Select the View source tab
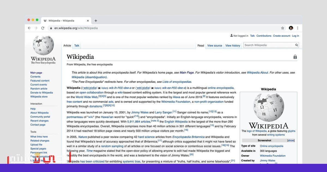 click(215, 46)
